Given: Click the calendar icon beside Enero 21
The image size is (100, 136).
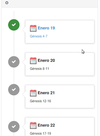Looking at the screenshot, I should click(33, 93).
